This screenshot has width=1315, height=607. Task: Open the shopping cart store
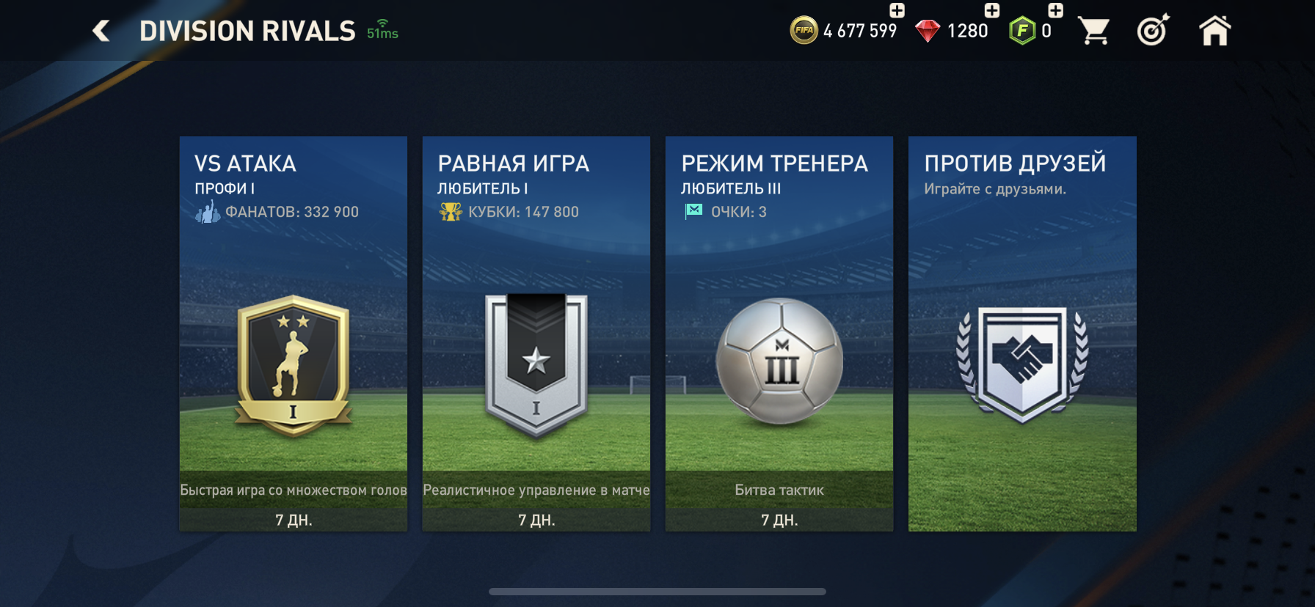1093,31
